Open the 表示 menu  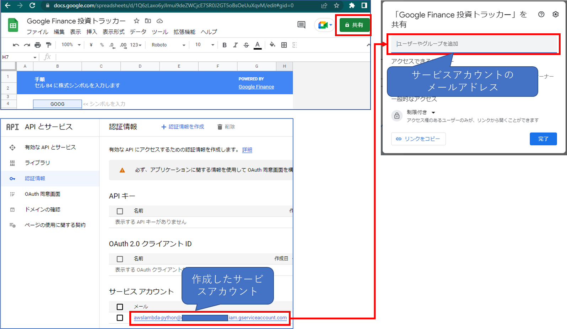click(75, 32)
